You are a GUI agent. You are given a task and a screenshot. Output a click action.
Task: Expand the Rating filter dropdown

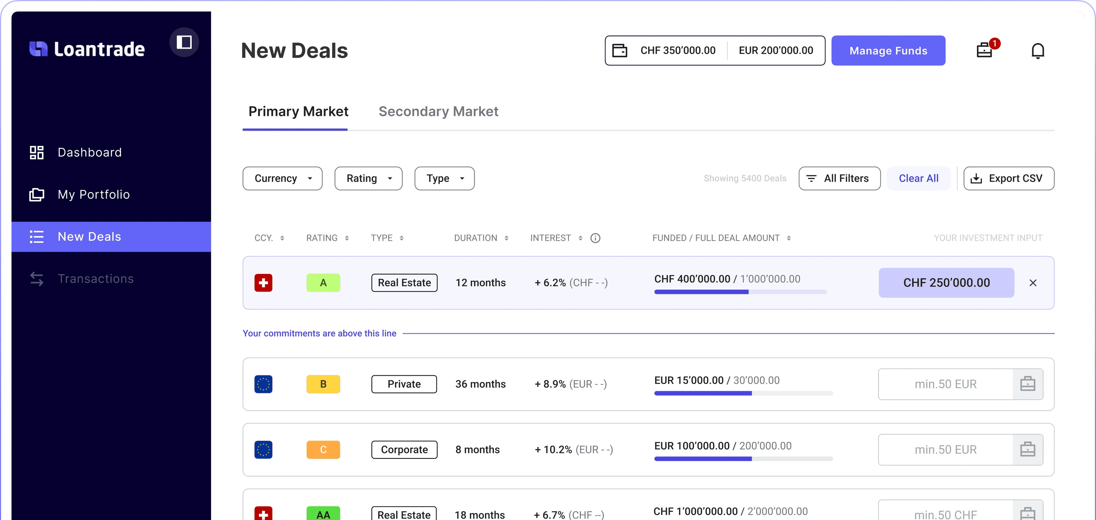pyautogui.click(x=368, y=178)
